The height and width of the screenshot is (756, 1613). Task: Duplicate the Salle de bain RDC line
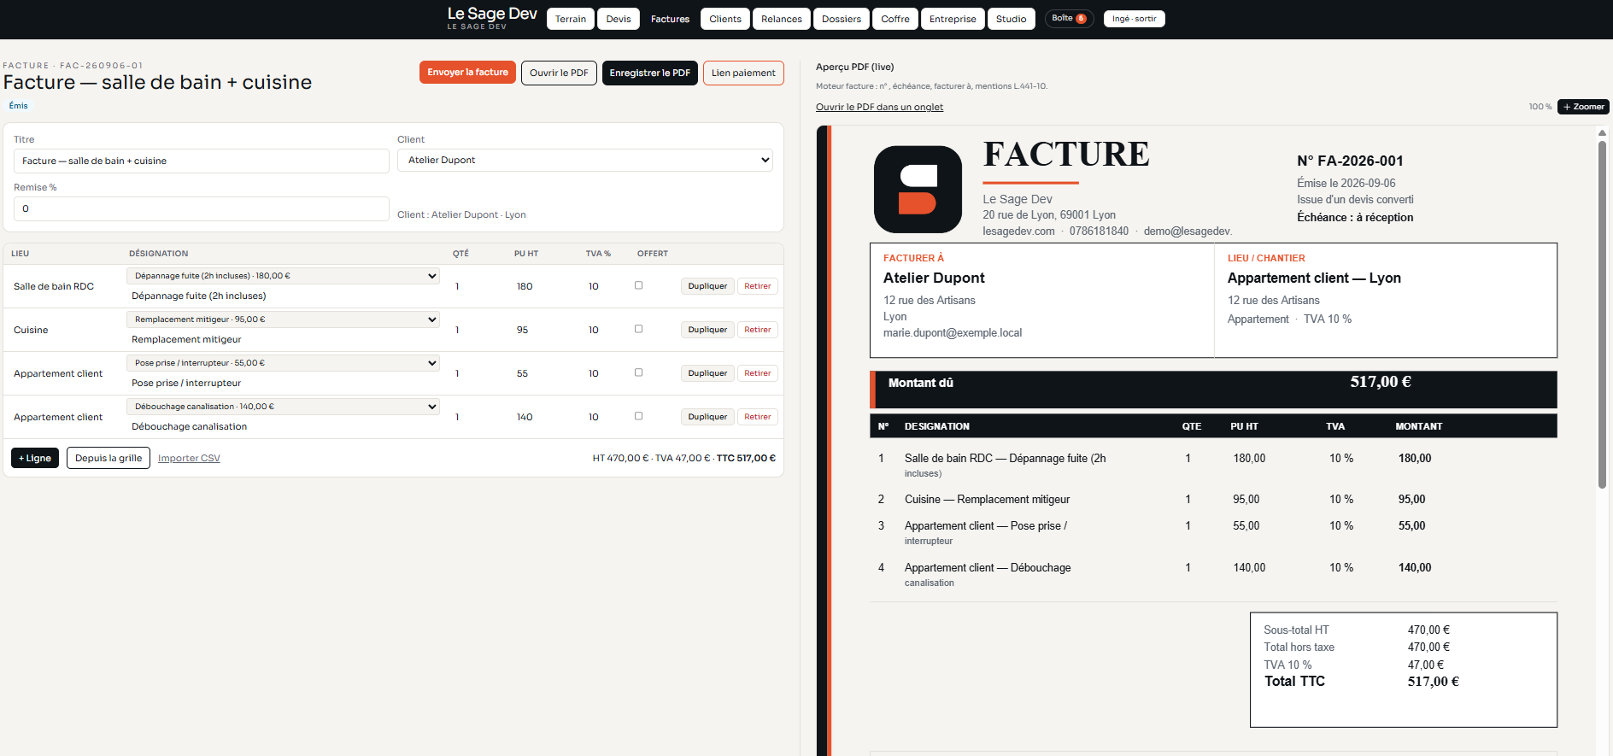pos(707,286)
